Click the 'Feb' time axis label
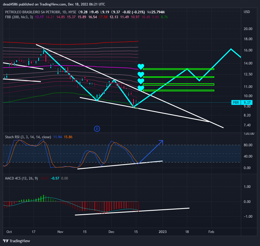260x246 pixels. [x=211, y=232]
